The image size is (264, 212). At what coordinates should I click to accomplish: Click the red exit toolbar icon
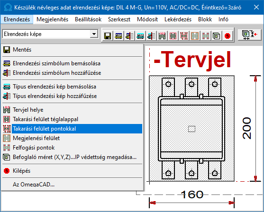(228, 36)
